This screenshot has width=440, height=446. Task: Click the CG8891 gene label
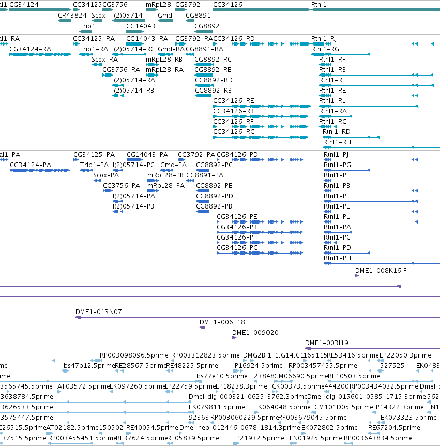[198, 16]
